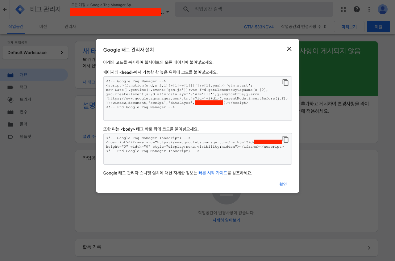This screenshot has width=395, height=261.
Task: Click the 활동 기록 heading
Action: (x=92, y=247)
